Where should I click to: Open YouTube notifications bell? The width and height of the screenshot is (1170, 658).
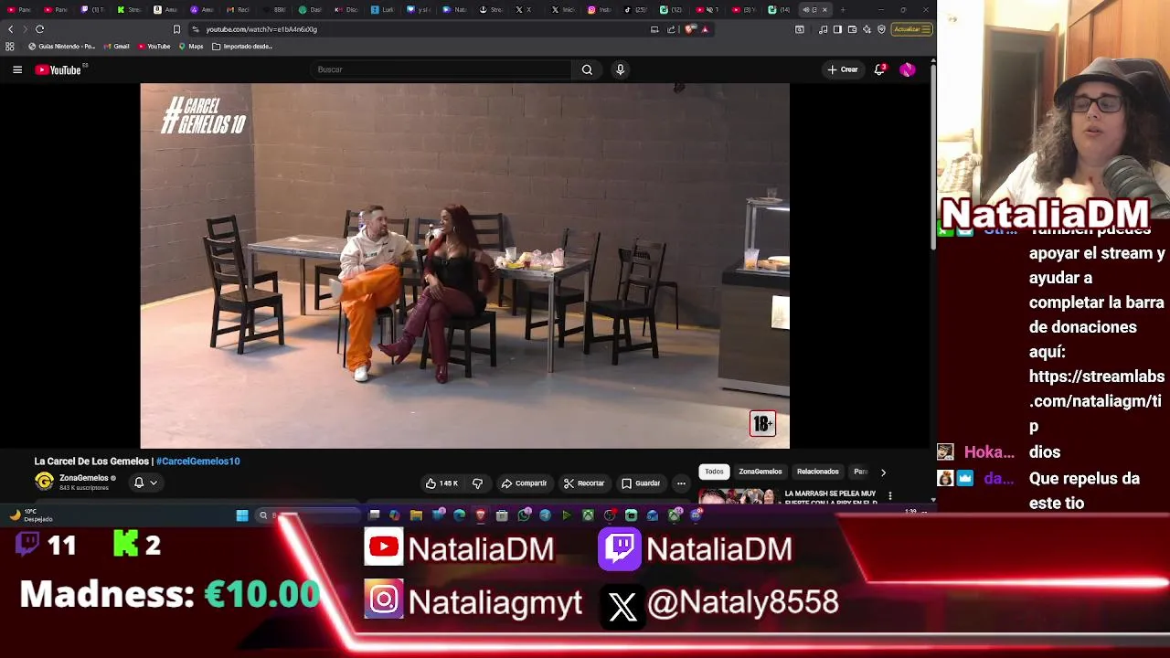(x=879, y=69)
